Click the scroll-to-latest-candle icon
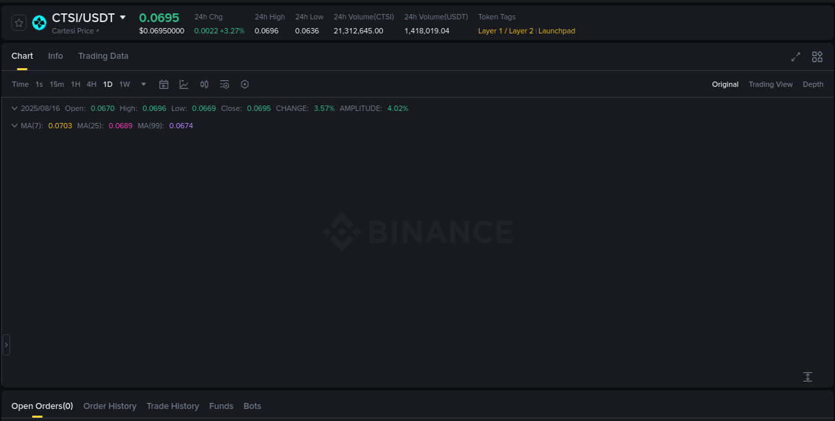The width and height of the screenshot is (835, 421). tap(808, 377)
